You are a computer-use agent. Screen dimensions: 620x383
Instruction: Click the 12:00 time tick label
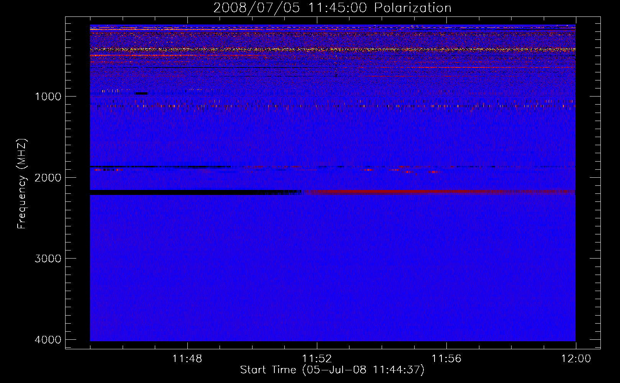point(576,359)
